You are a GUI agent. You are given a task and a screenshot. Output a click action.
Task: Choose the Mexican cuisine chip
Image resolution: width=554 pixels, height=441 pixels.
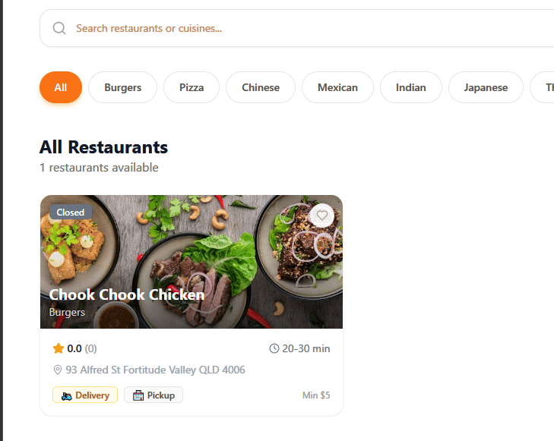point(337,87)
